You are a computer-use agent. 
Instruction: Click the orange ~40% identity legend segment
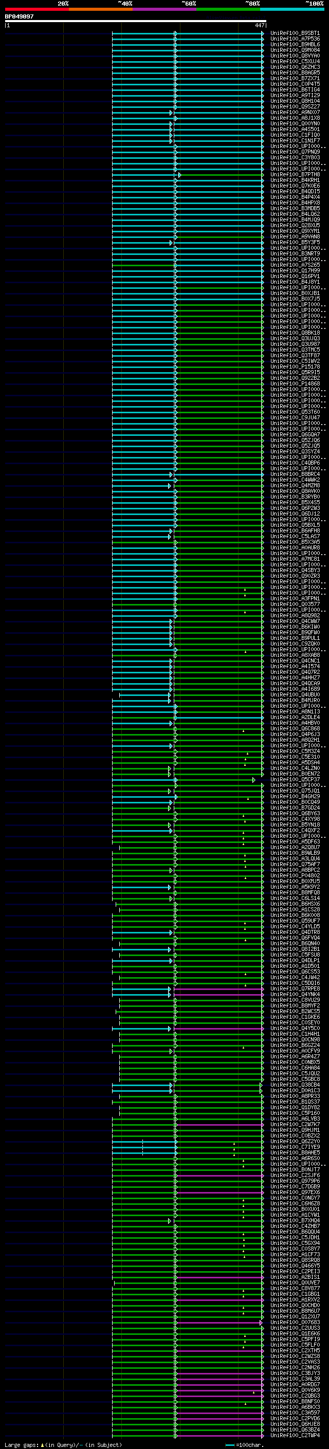tap(101, 9)
